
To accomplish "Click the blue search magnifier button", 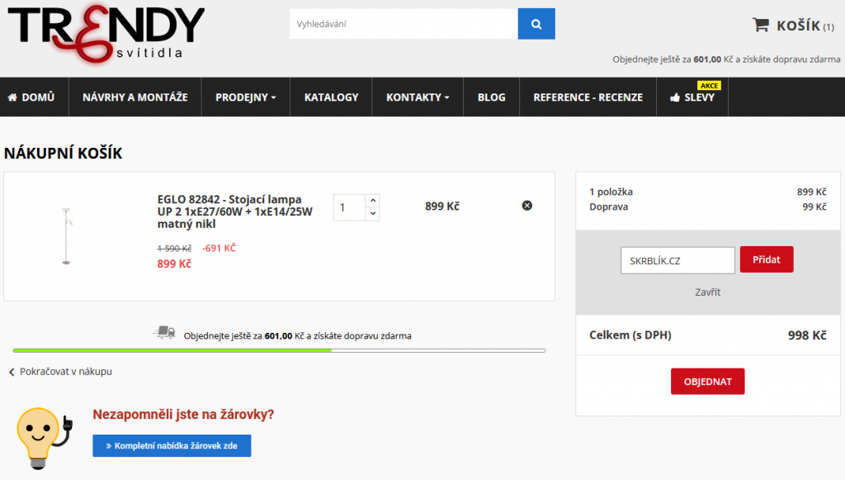I will click(x=536, y=24).
